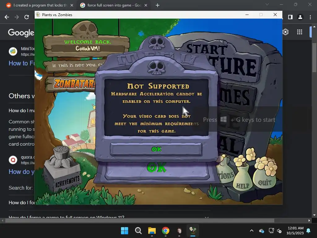Image resolution: width=317 pixels, height=238 pixels.
Task: Open the 'How to Fu...' MiniTool result link
Action: click(x=21, y=63)
